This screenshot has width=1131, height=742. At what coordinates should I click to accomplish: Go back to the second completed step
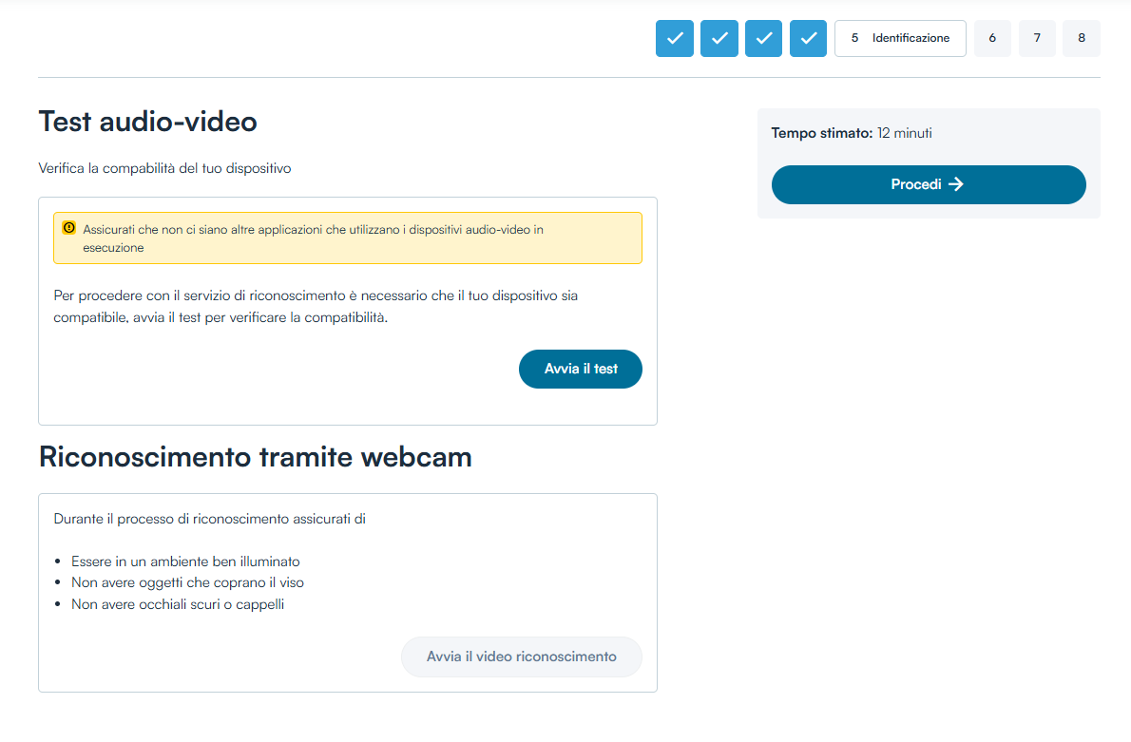point(719,38)
